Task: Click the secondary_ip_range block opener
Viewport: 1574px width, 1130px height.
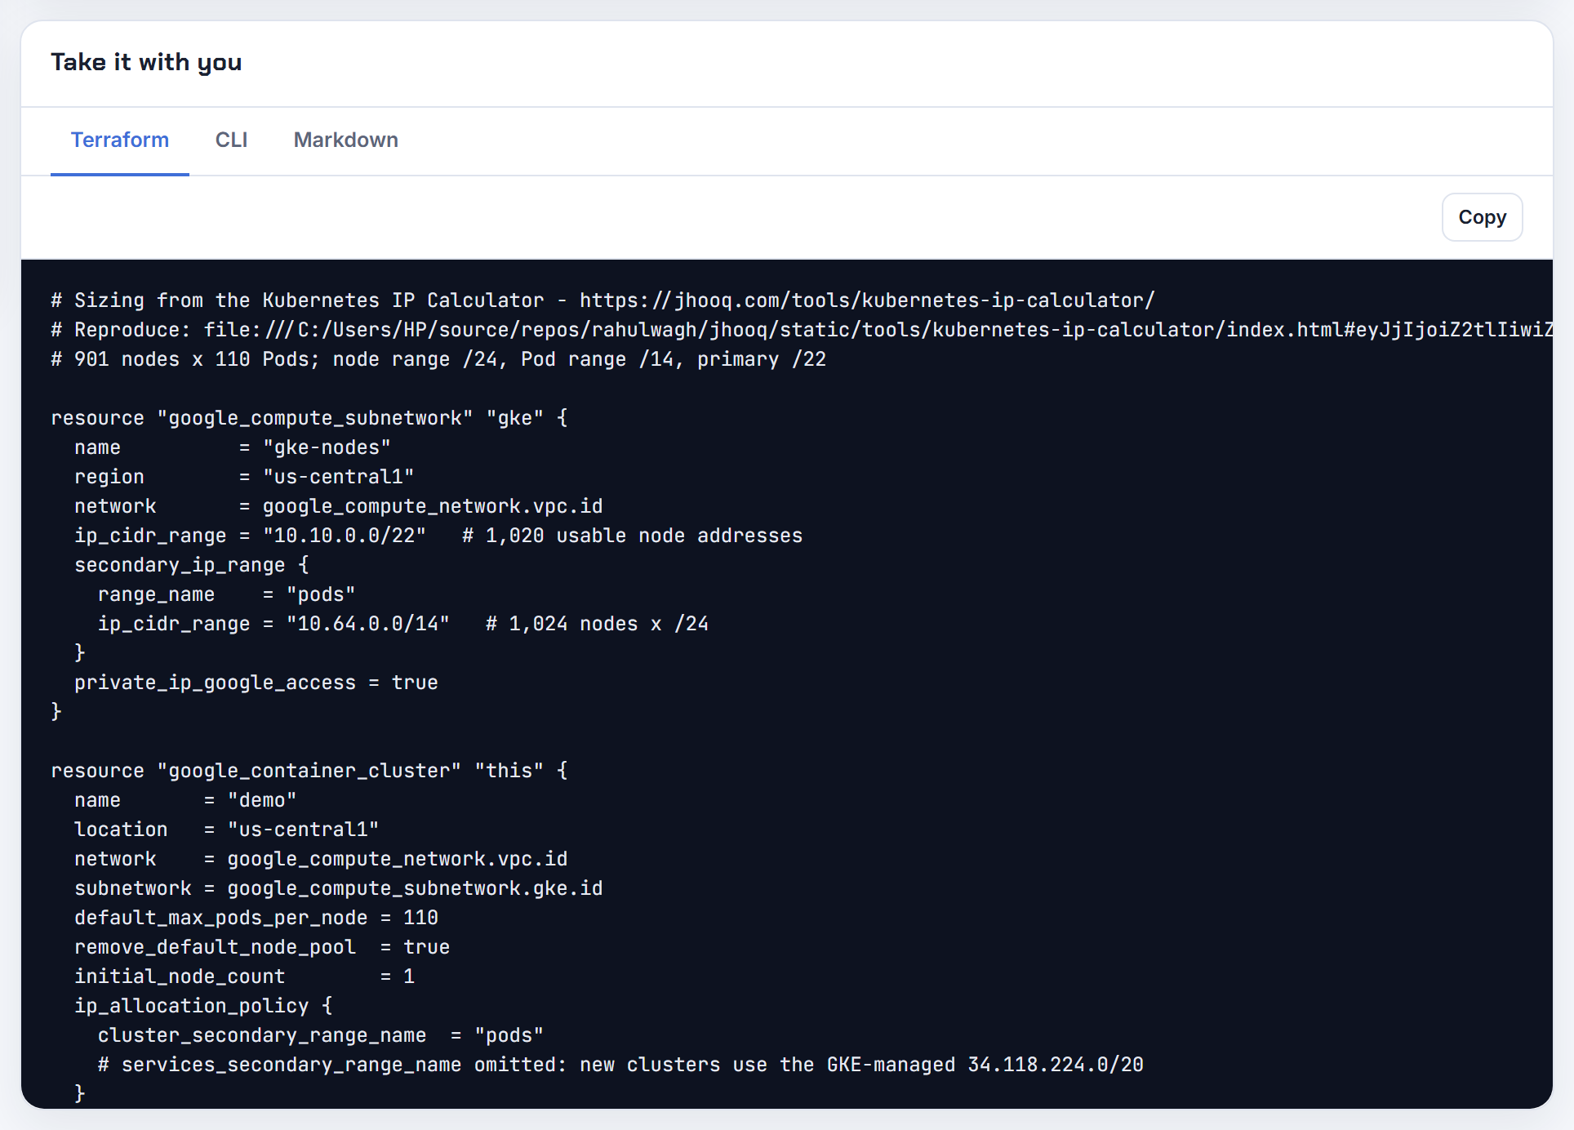Action: pos(192,565)
